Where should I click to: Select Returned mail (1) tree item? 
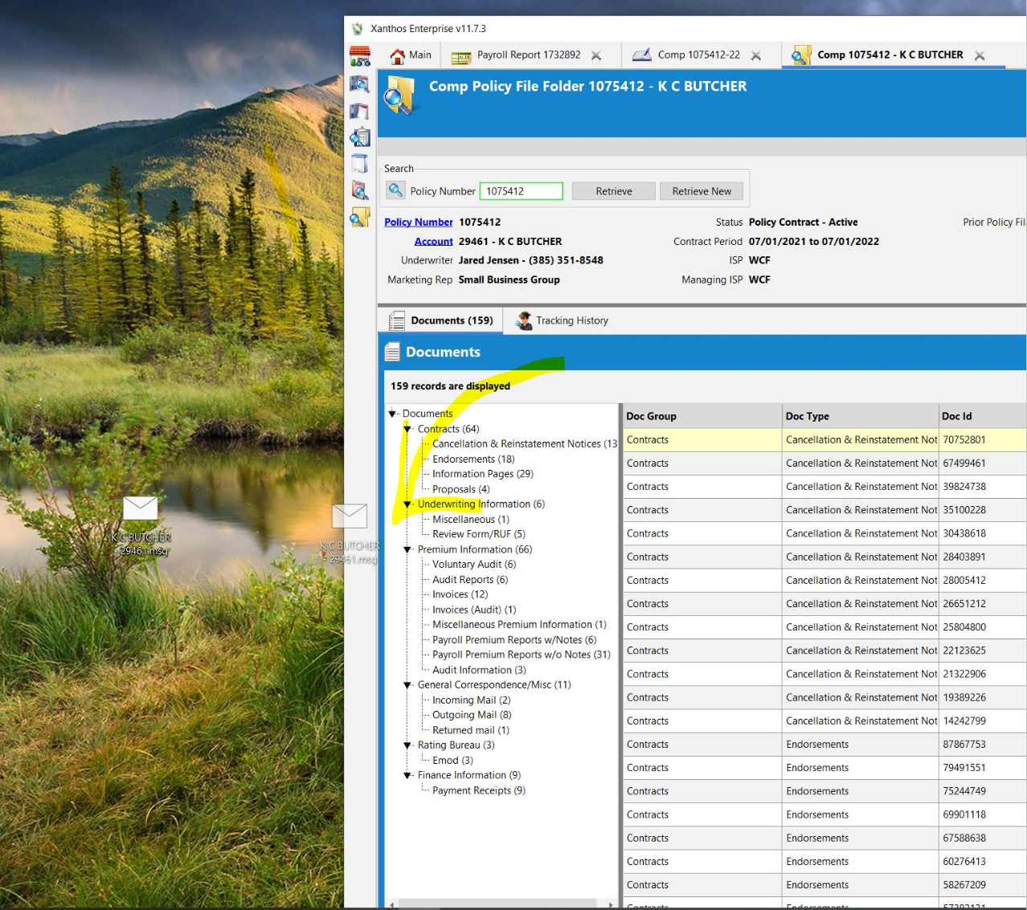(471, 730)
